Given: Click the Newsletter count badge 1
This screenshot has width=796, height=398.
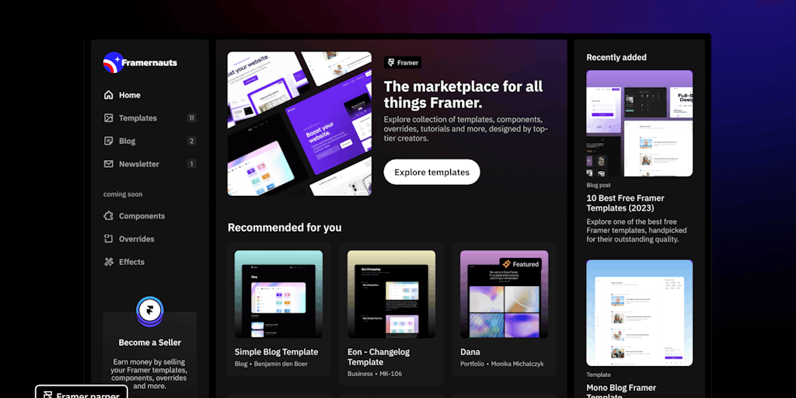Looking at the screenshot, I should 191,164.
